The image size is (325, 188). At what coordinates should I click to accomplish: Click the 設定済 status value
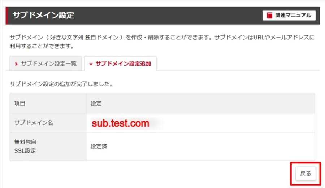pyautogui.click(x=99, y=147)
